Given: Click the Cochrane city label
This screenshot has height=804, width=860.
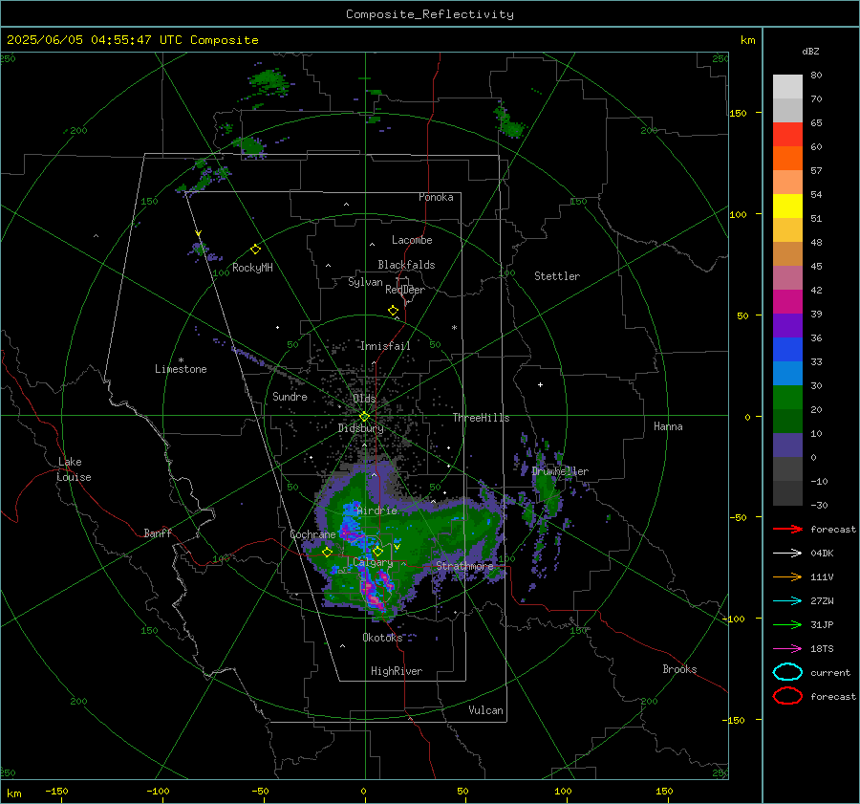Looking at the screenshot, I should point(312,534).
